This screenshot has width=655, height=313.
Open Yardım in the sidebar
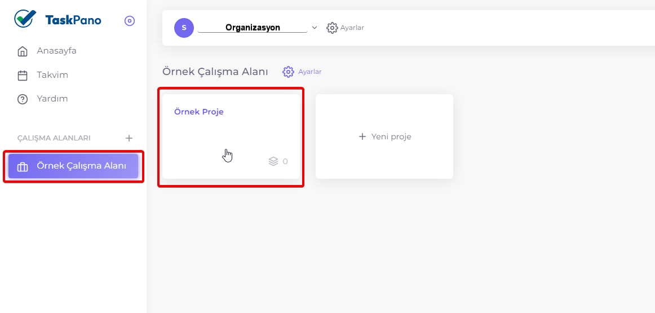pos(42,99)
